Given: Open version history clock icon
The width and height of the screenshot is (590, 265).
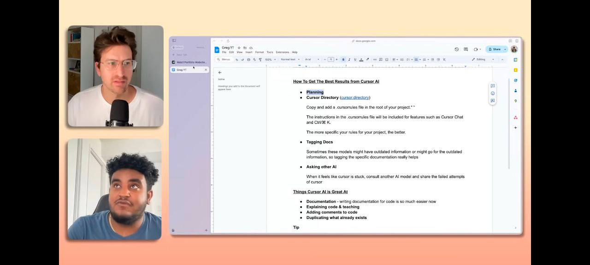Looking at the screenshot, I should click(x=457, y=49).
